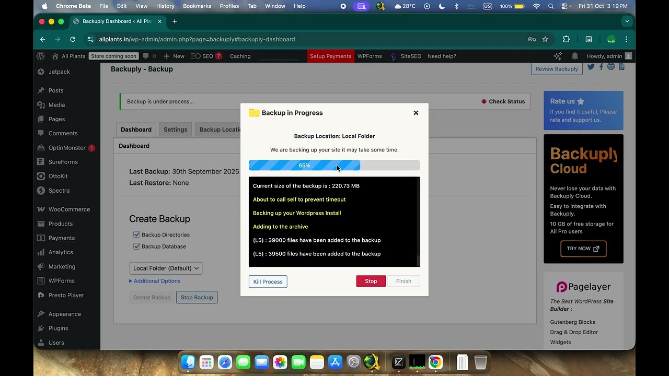Click TRY NOW for Backuply Cloud

click(x=583, y=249)
